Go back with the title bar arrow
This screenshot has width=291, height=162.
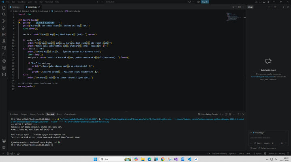pyautogui.click(x=98, y=2)
